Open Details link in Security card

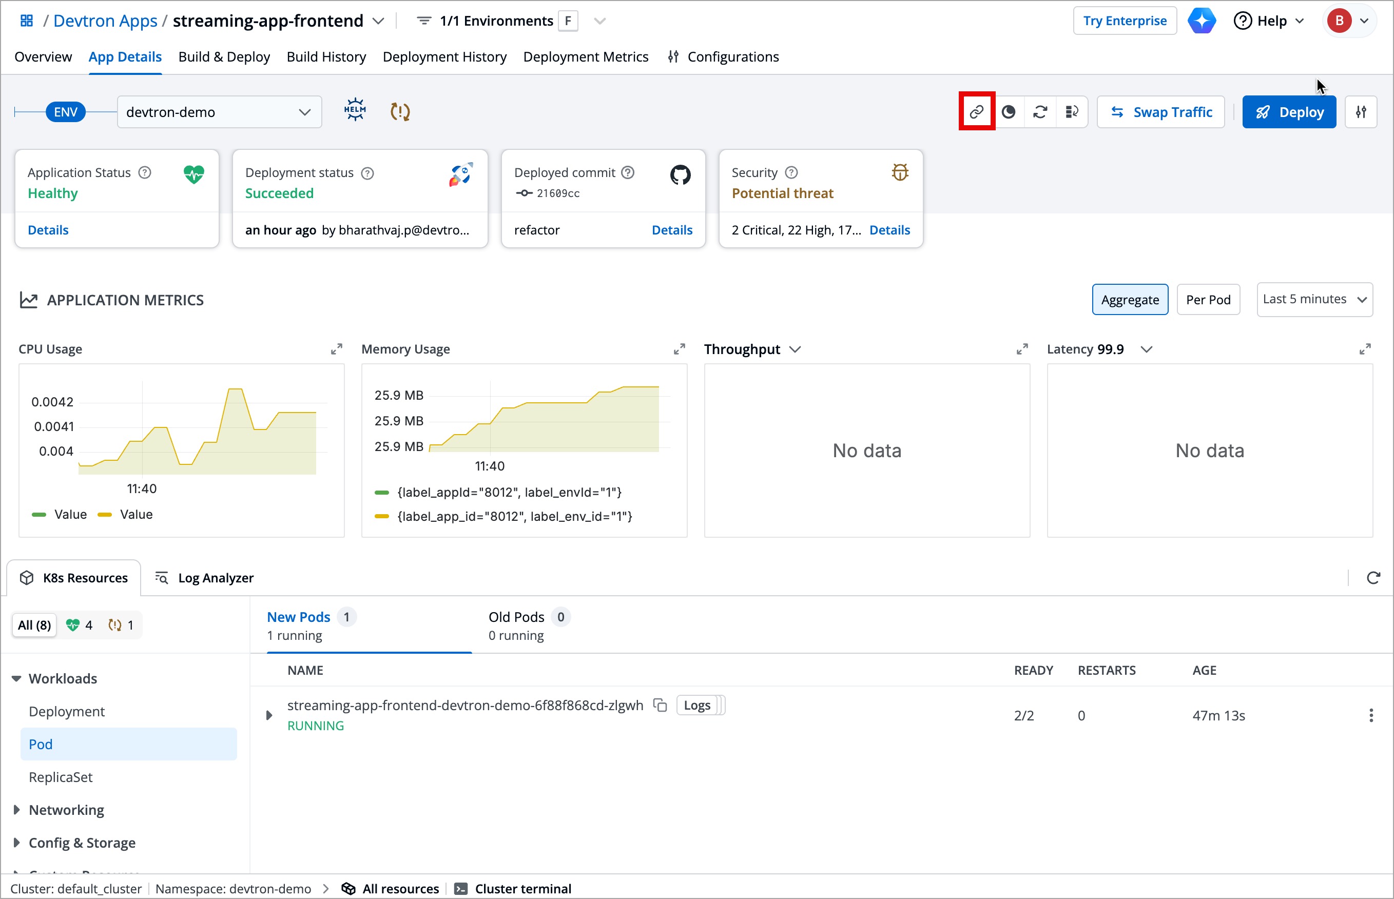(889, 230)
